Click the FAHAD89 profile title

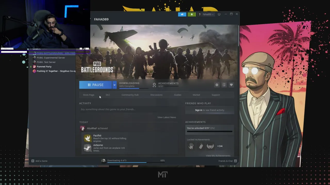click(101, 19)
